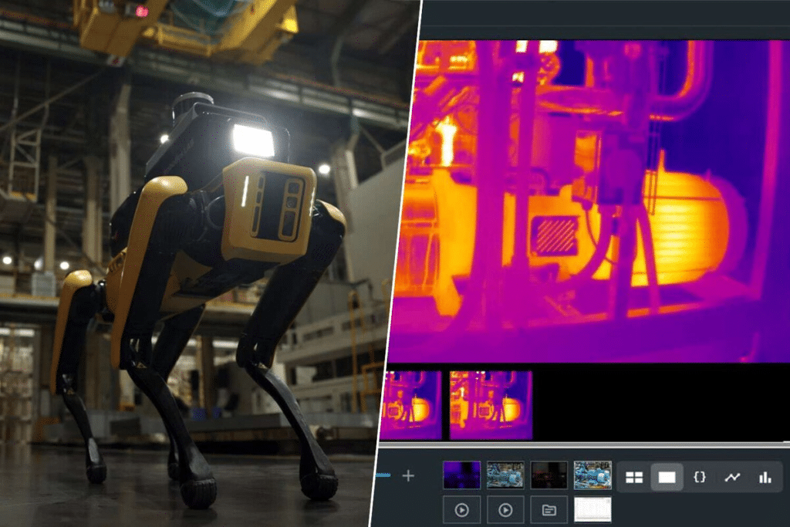Play the second video clip
Image resolution: width=790 pixels, height=527 pixels.
(x=506, y=509)
